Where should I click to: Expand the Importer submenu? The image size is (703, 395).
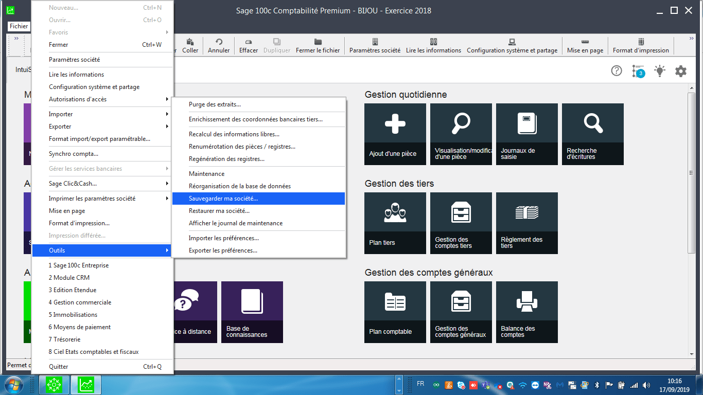pos(102,114)
